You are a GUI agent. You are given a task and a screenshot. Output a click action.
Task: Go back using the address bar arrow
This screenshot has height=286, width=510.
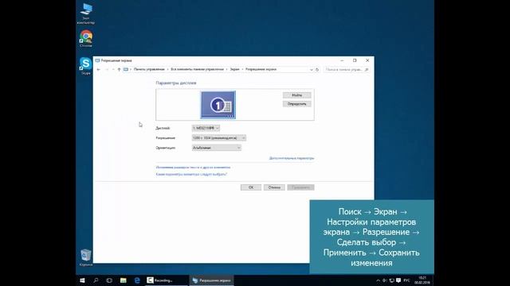(x=99, y=69)
